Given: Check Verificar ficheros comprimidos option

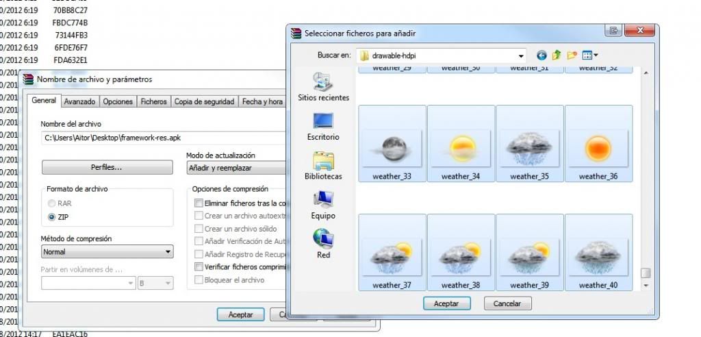Looking at the screenshot, I should click(199, 267).
